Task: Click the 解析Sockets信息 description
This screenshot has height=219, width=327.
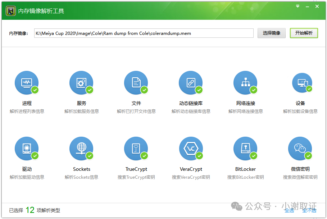Action: click(x=81, y=177)
